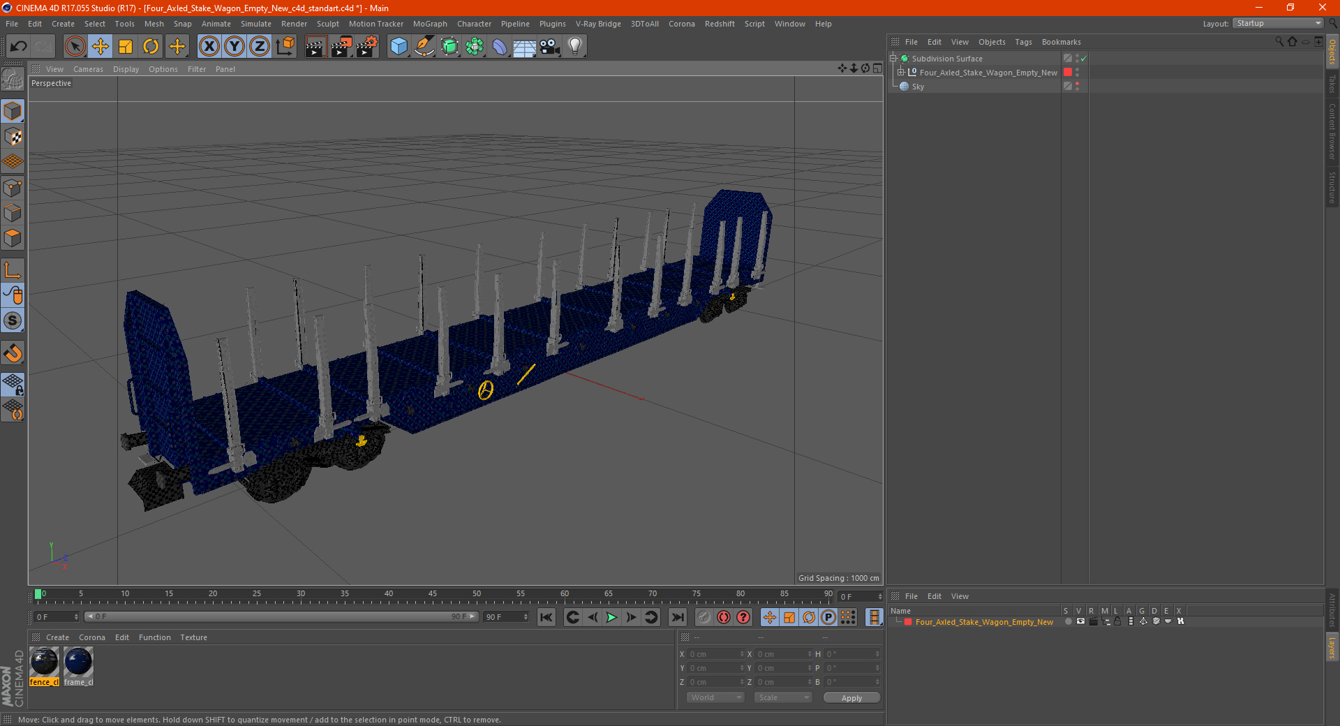Toggle Sky object visibility dots
The height and width of the screenshot is (726, 1340).
point(1078,86)
